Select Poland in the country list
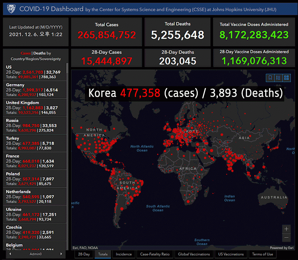This screenshot has height=260, width=298. 35,179
